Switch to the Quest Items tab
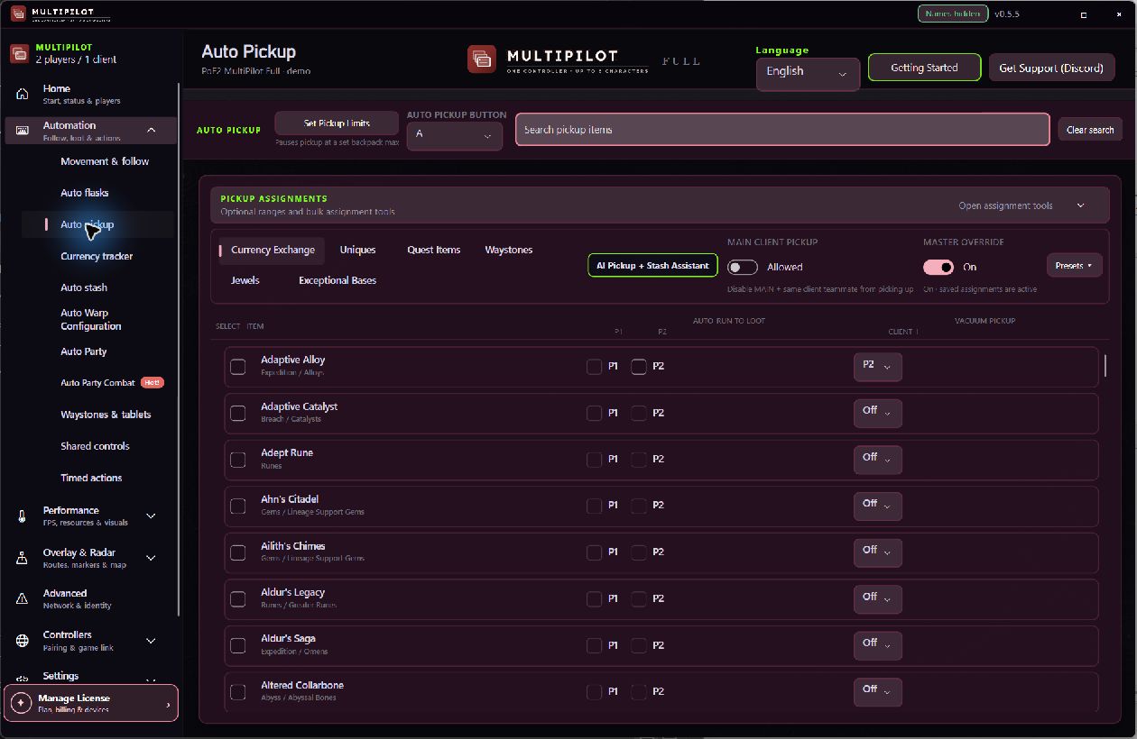The width and height of the screenshot is (1137, 739). point(433,251)
